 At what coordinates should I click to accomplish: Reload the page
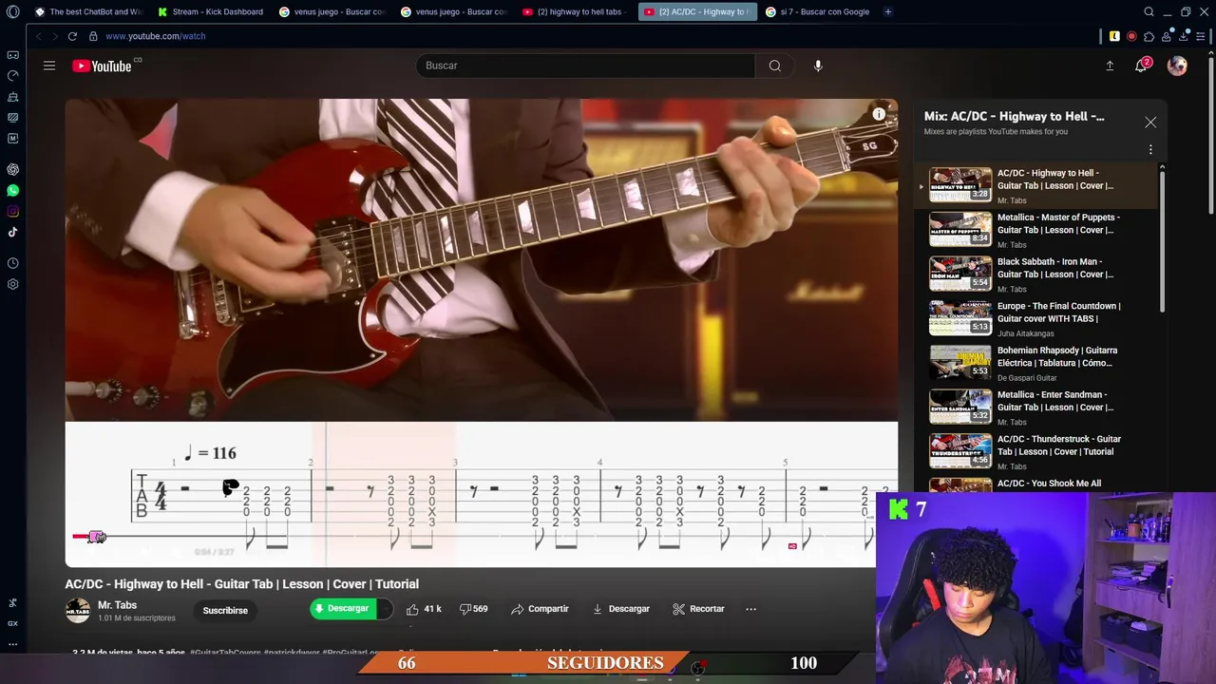click(x=72, y=36)
